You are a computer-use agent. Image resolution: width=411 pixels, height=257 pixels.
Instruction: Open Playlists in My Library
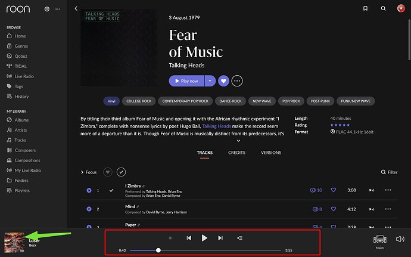click(x=18, y=191)
